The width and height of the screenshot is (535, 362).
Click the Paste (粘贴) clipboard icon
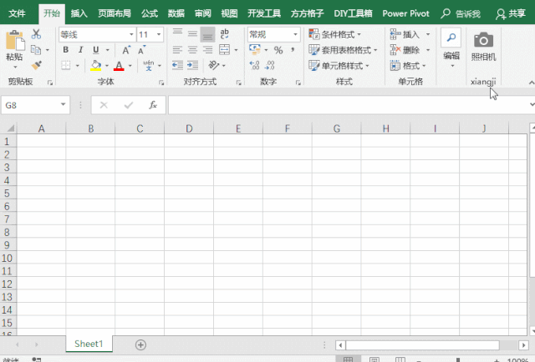tap(14, 42)
